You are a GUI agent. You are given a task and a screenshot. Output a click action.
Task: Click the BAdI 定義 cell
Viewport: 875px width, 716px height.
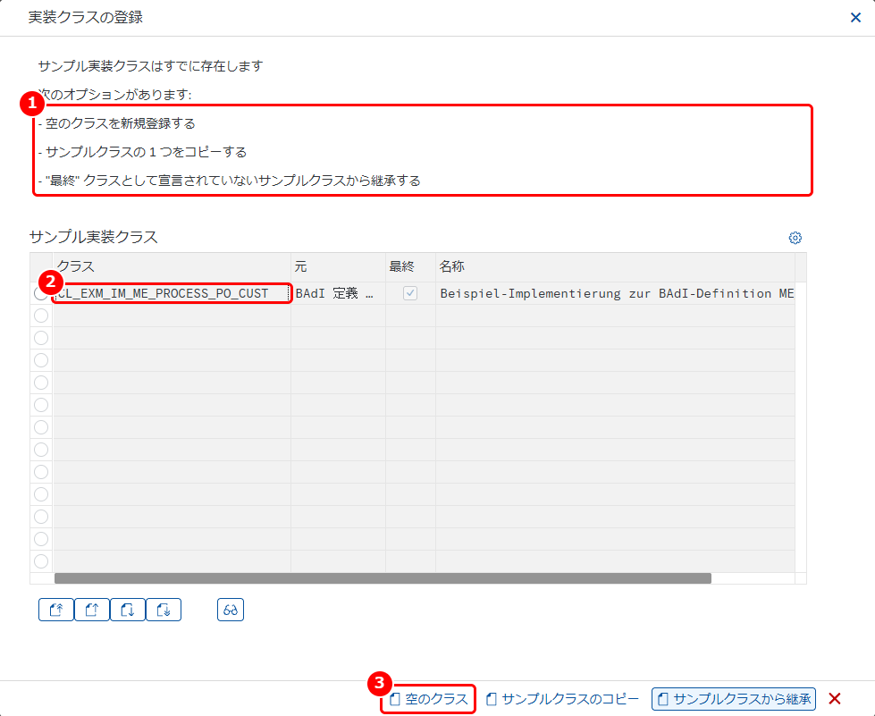click(338, 293)
